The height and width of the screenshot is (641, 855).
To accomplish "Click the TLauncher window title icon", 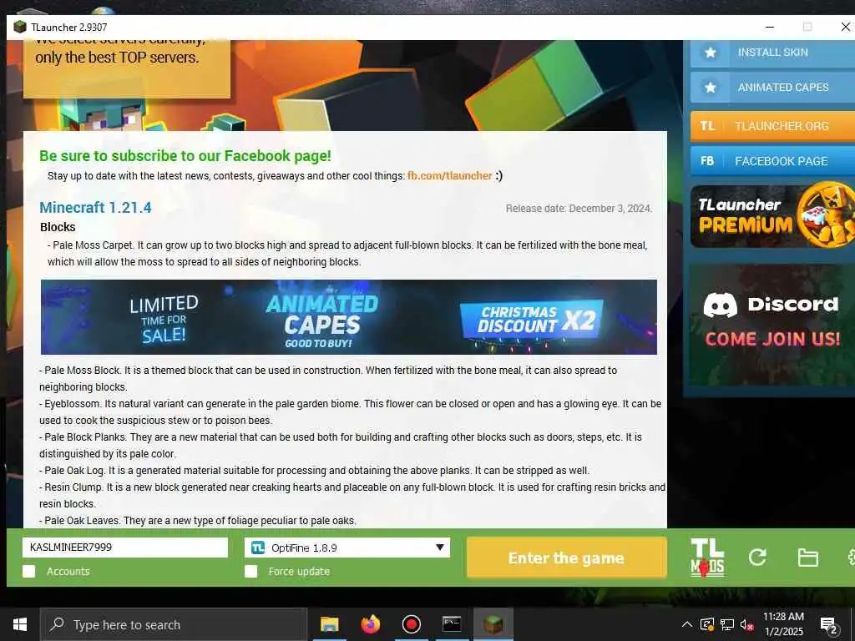I will click(20, 27).
